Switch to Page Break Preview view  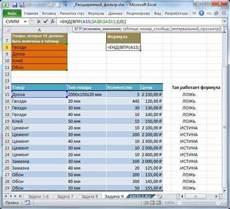[159, 203]
